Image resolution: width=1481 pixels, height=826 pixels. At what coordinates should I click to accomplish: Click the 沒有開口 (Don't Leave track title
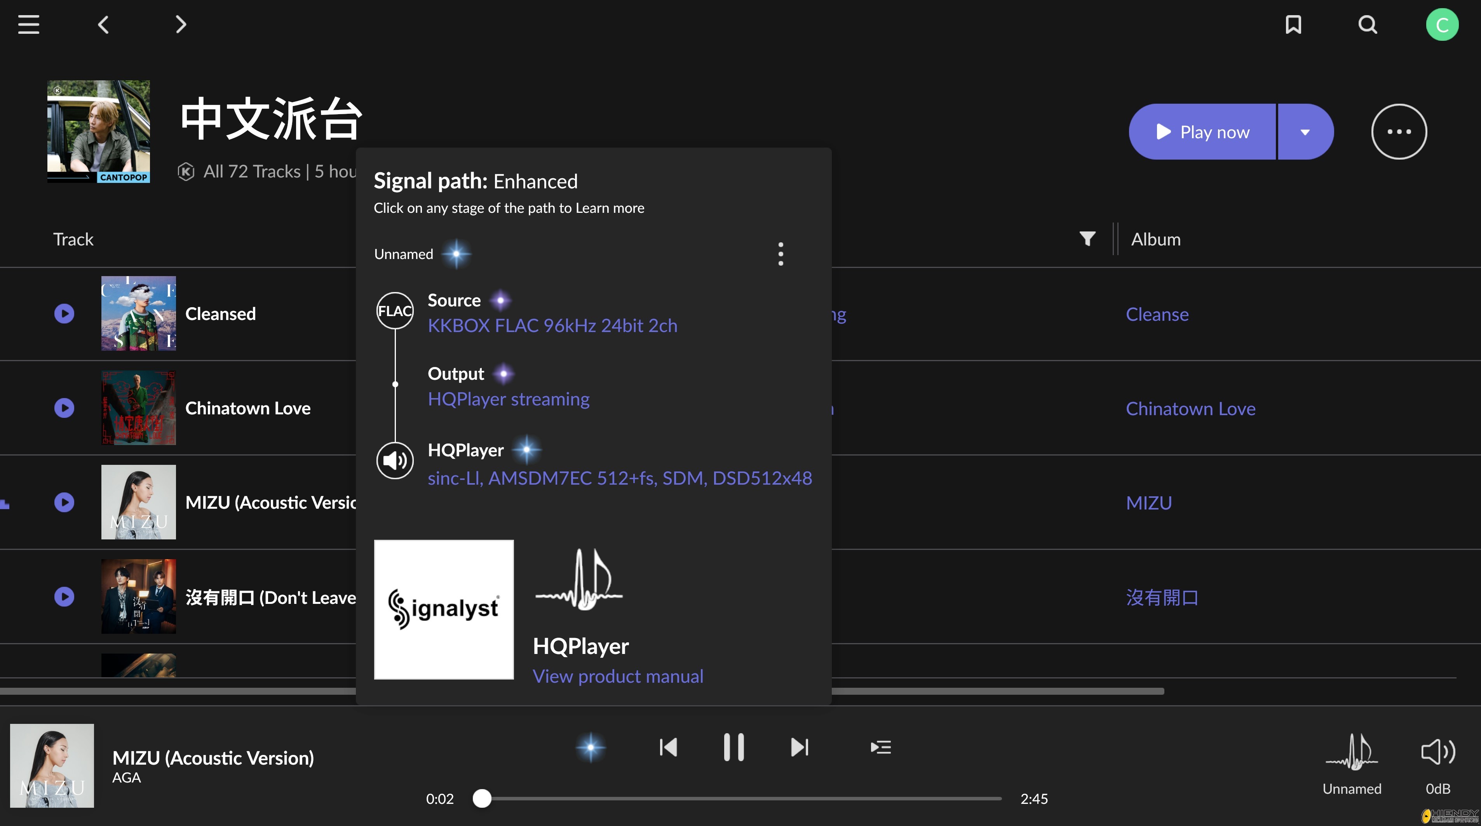click(270, 598)
